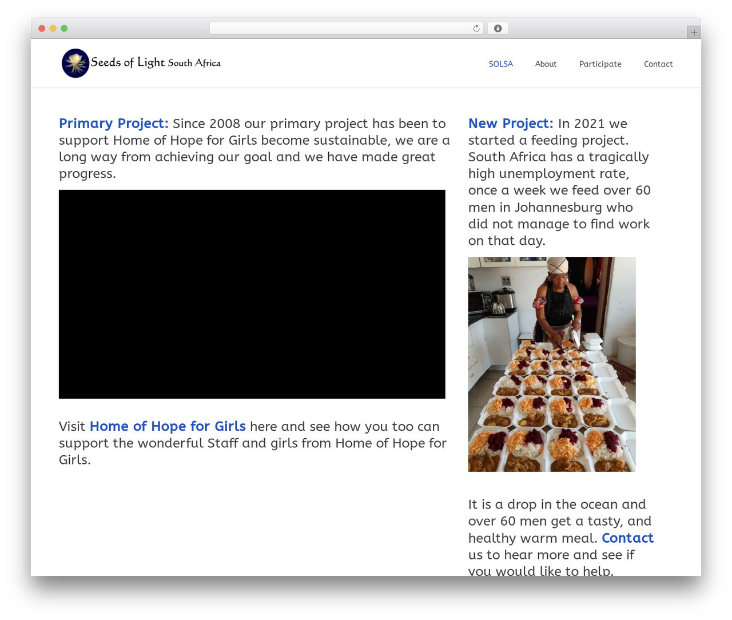Click the Seeds of Light South Africa title
Viewport: 732px width, 620px height.
[x=156, y=62]
